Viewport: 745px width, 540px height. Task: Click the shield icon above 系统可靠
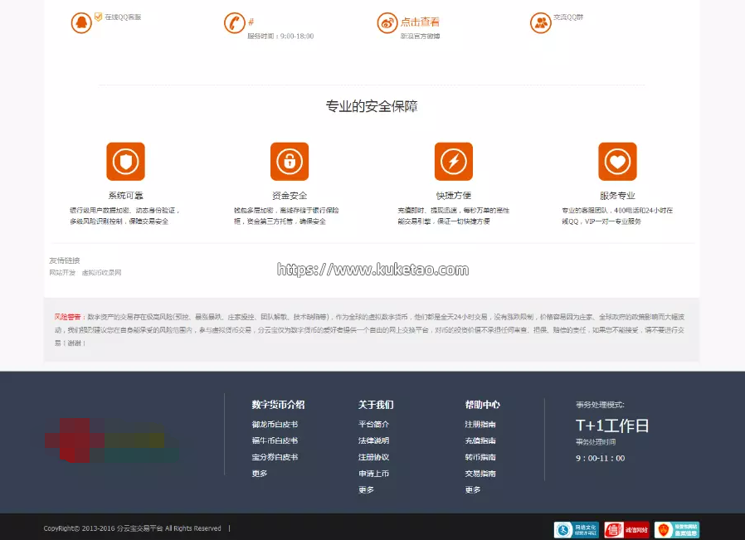point(125,162)
